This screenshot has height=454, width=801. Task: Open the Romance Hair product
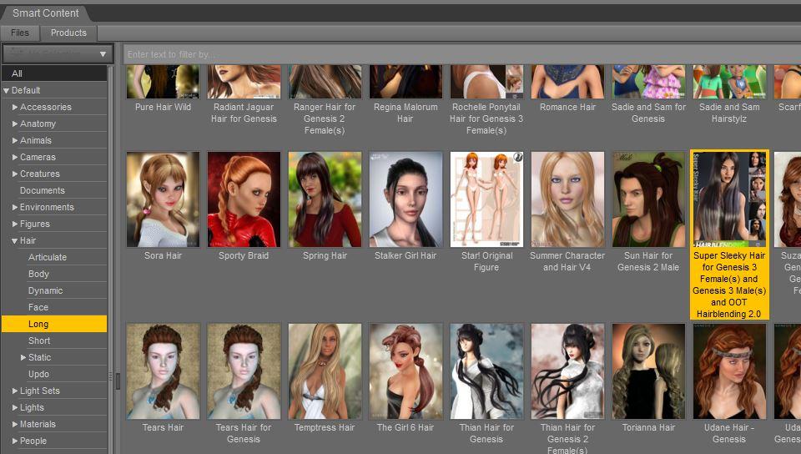[x=567, y=82]
